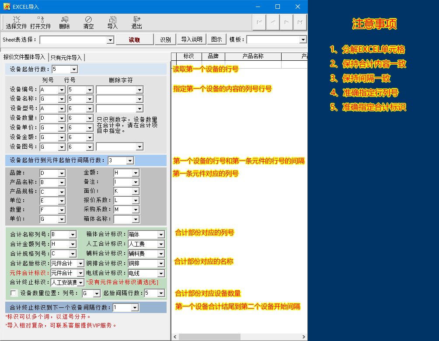Open the 备注 column dropdown
The width and height of the screenshot is (439, 341).
pyautogui.click(x=136, y=182)
